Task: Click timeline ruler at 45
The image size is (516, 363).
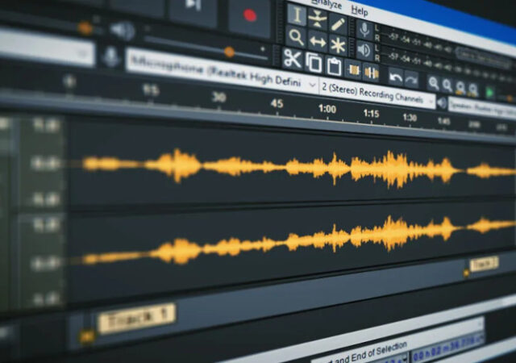Action: point(277,104)
